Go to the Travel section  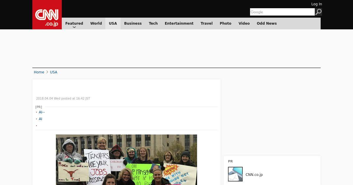point(207,23)
